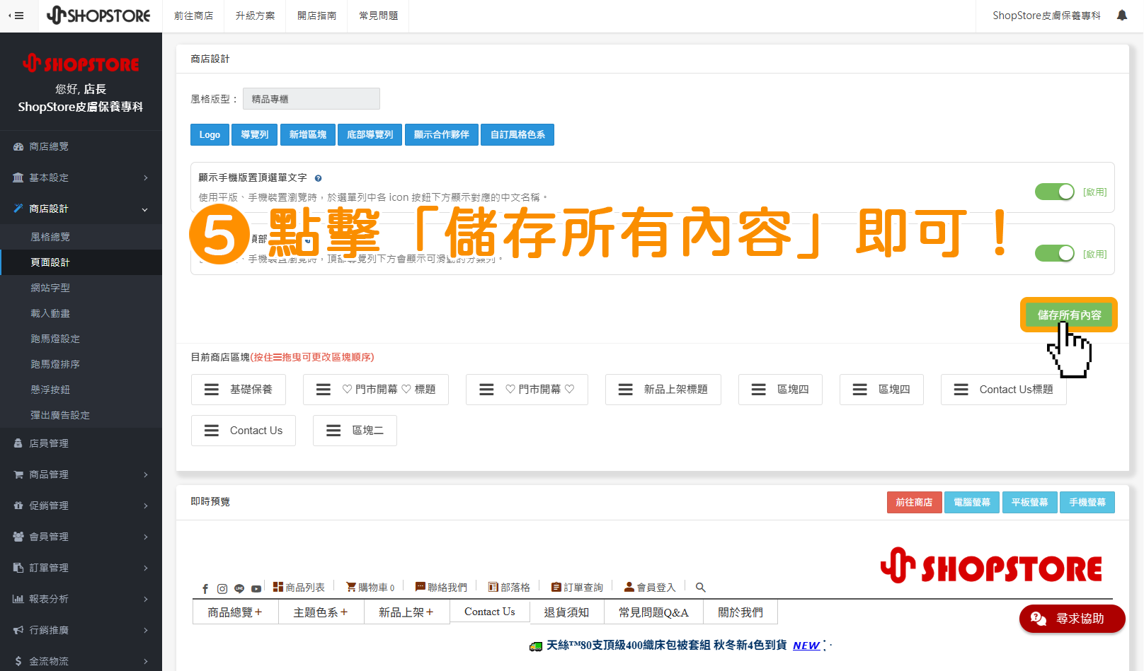This screenshot has width=1144, height=671.
Task: Click the SHOPSTORE logo in top bar
Action: (98, 15)
